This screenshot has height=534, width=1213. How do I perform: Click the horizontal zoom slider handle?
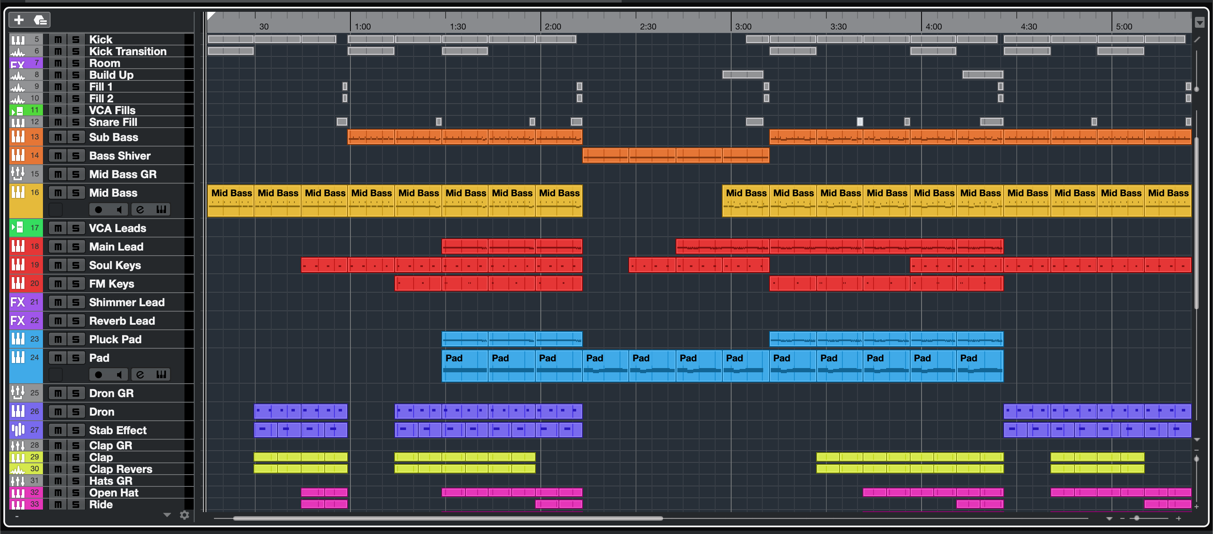tap(1137, 518)
